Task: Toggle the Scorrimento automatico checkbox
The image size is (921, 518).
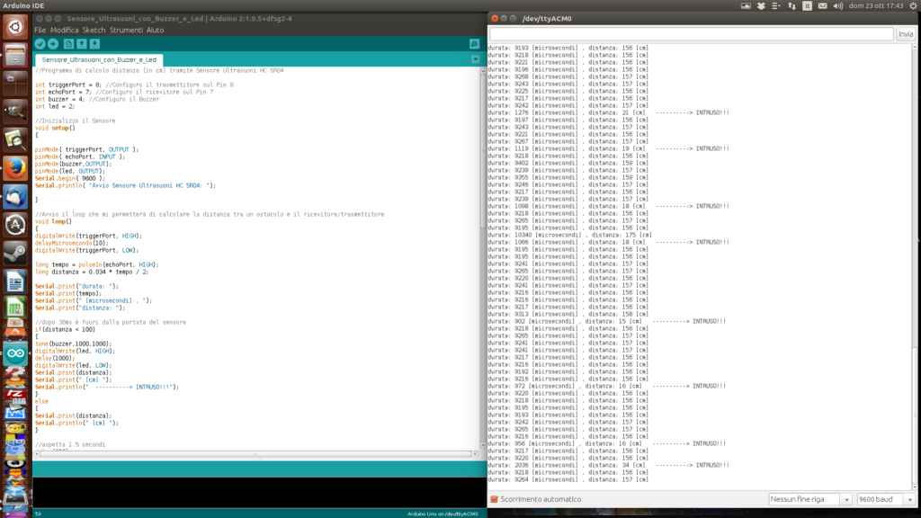Action: point(494,499)
